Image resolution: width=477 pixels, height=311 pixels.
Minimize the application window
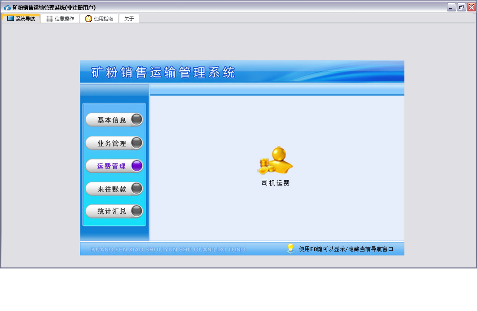coord(451,7)
